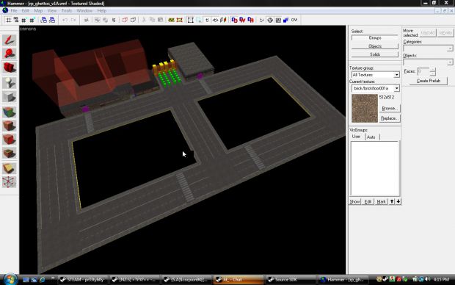
Task: Click Edit Cordon Bounds icon
Action: pos(180,20)
